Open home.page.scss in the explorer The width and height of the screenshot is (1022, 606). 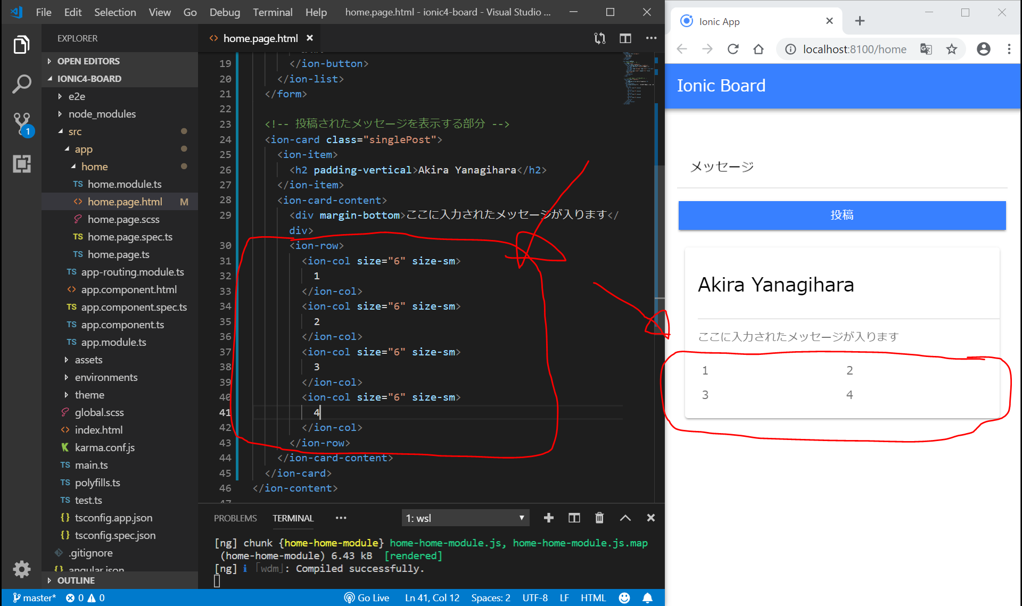[123, 219]
